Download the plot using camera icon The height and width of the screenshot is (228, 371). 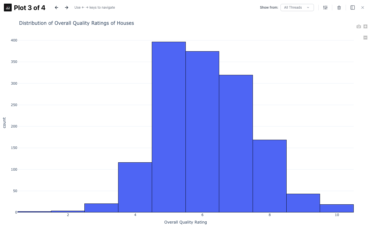pos(359,26)
